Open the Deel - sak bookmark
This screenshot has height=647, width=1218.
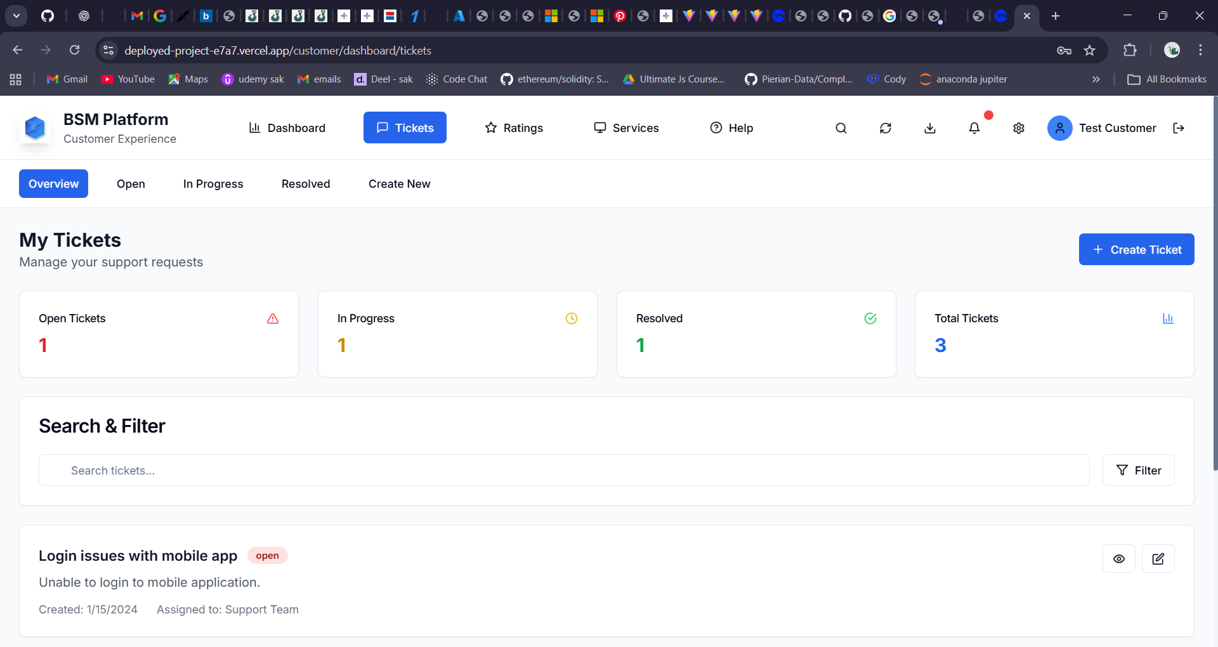pos(383,79)
